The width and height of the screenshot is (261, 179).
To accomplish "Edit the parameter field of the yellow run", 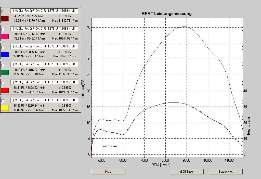I will pos(44,100).
